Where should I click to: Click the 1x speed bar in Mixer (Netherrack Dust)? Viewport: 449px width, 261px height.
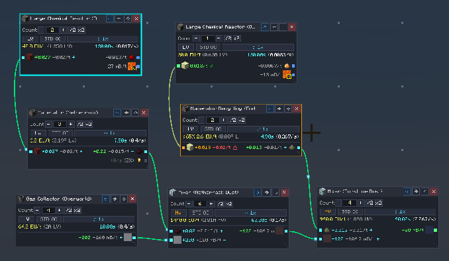(x=250, y=213)
